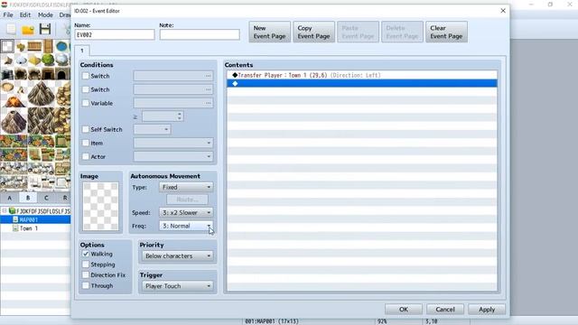Viewport: 578px width, 325px height.
Task: Open the Item condition dropdown
Action: click(x=173, y=143)
